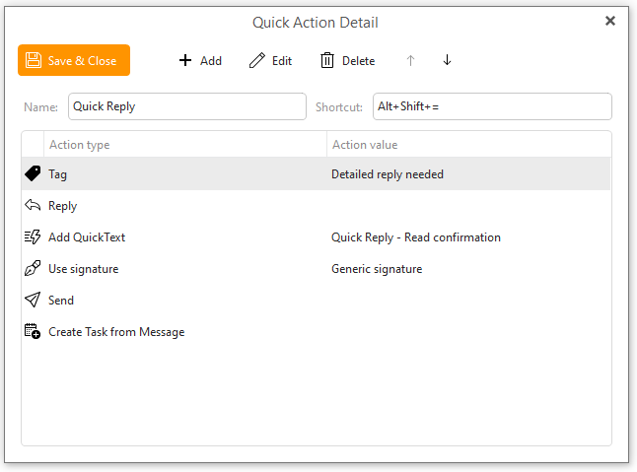This screenshot has height=472, width=637.
Task: Add a new action to list
Action: [200, 61]
